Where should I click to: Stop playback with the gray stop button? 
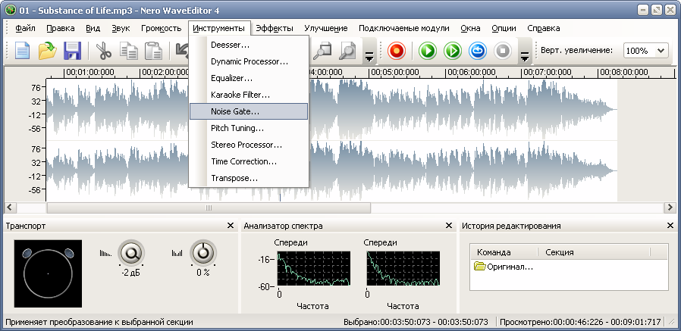[x=503, y=51]
